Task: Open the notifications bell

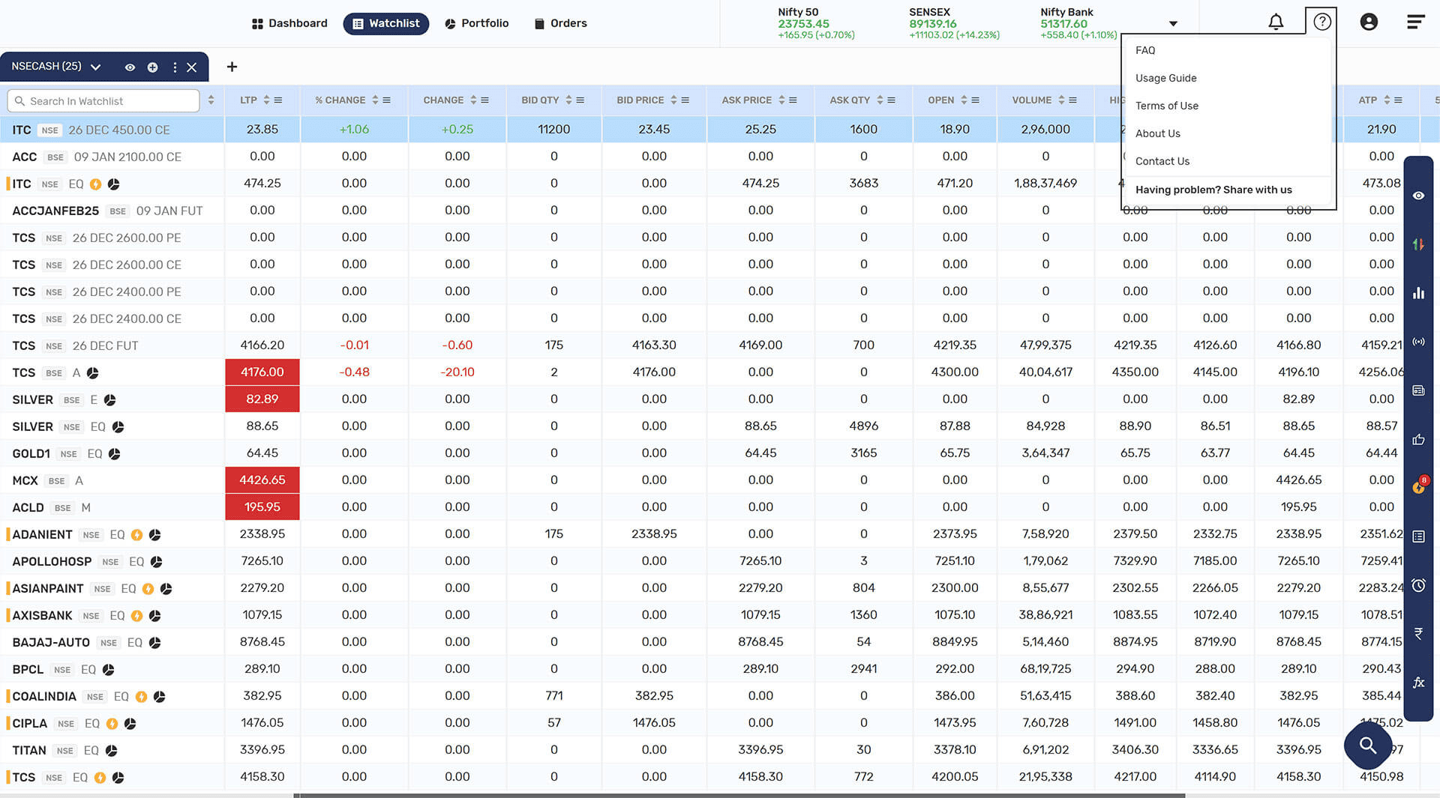Action: click(x=1276, y=22)
